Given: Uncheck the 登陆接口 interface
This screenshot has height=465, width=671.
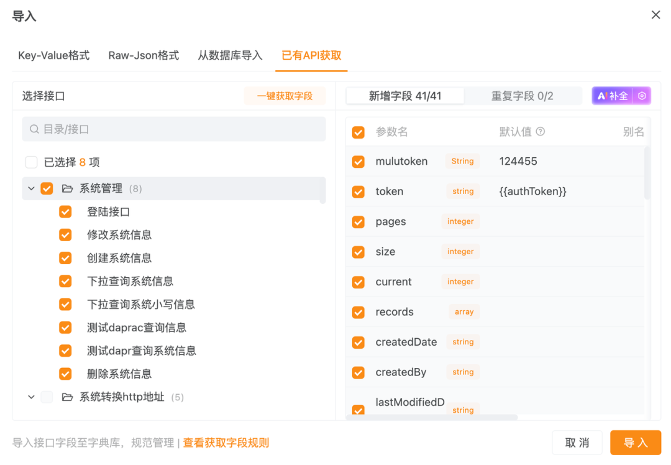Looking at the screenshot, I should tap(65, 211).
